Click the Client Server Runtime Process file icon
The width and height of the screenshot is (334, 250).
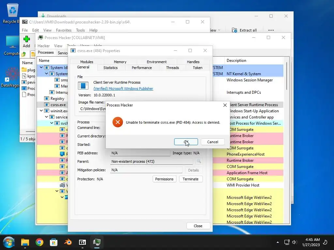point(83,86)
